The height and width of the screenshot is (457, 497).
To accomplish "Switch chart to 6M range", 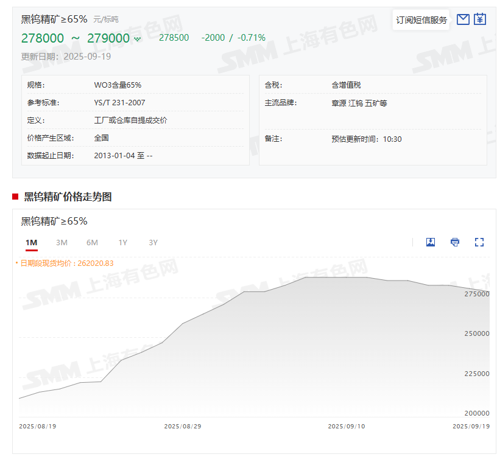I will (92, 243).
